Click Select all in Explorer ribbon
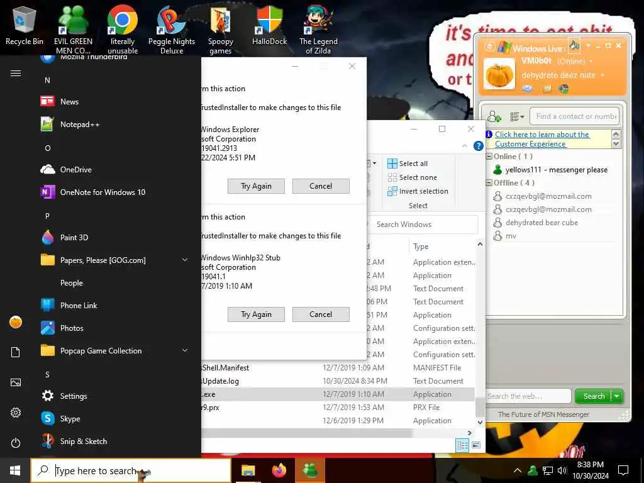 tap(408, 164)
